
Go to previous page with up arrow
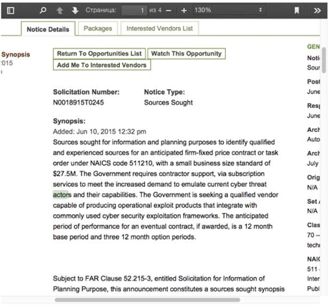click(60, 10)
